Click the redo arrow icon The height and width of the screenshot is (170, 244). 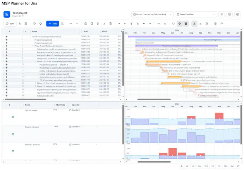tap(77, 24)
